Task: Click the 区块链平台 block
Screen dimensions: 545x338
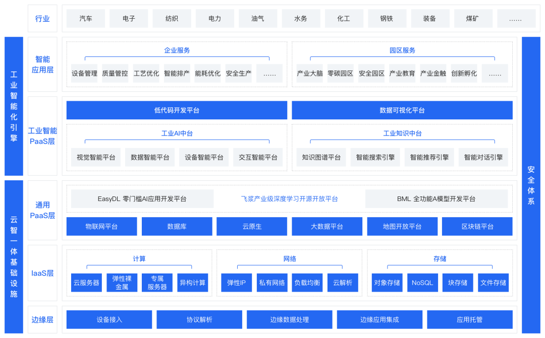Action: coord(477,226)
